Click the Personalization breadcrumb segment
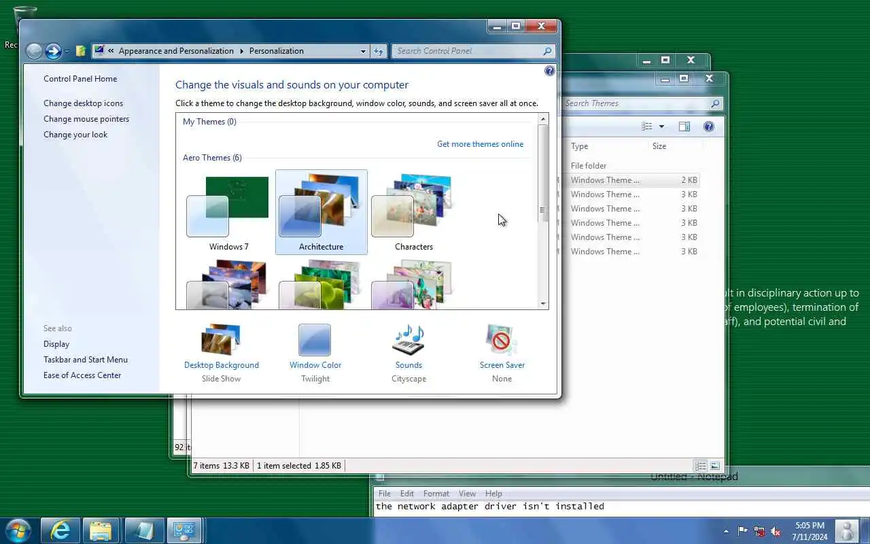Image resolution: width=870 pixels, height=544 pixels. point(276,51)
